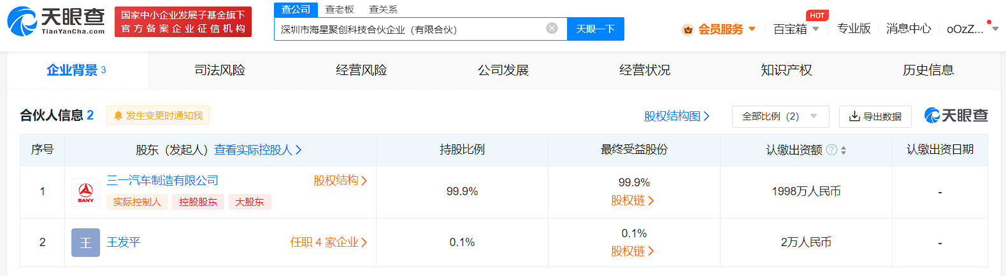Screen dimensions: 1006x276
Task: Open the SANY company logo
Action: click(x=85, y=192)
